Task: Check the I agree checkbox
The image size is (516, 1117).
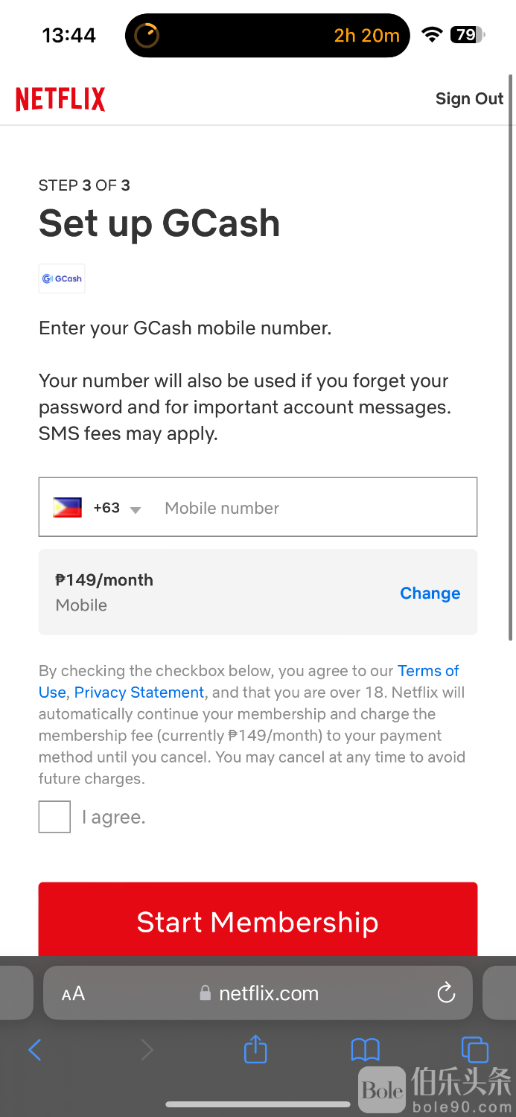Action: click(54, 817)
